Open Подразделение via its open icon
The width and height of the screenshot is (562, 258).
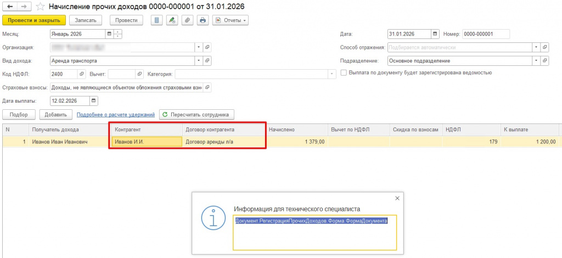coord(545,60)
